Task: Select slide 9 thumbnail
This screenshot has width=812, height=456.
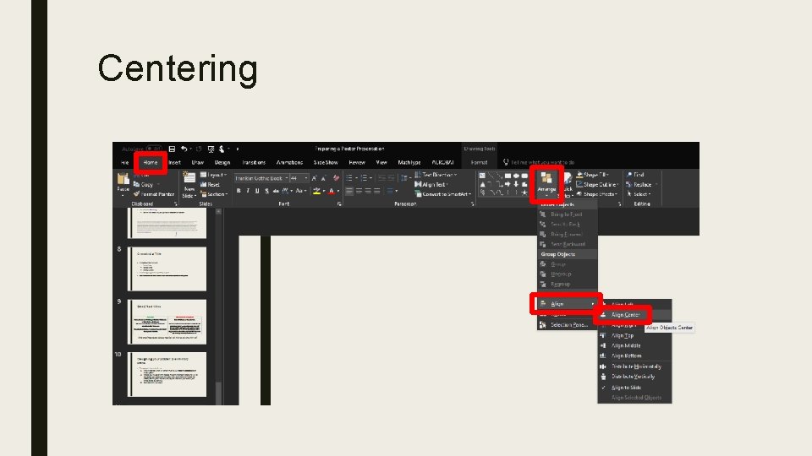Action: coord(167,322)
